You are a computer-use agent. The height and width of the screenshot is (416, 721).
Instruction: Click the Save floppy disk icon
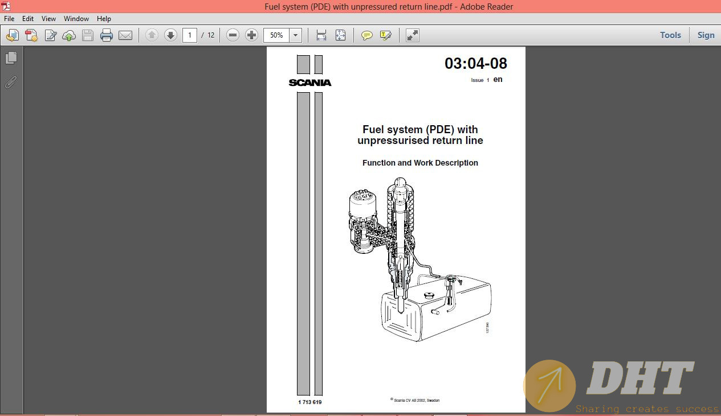click(88, 35)
